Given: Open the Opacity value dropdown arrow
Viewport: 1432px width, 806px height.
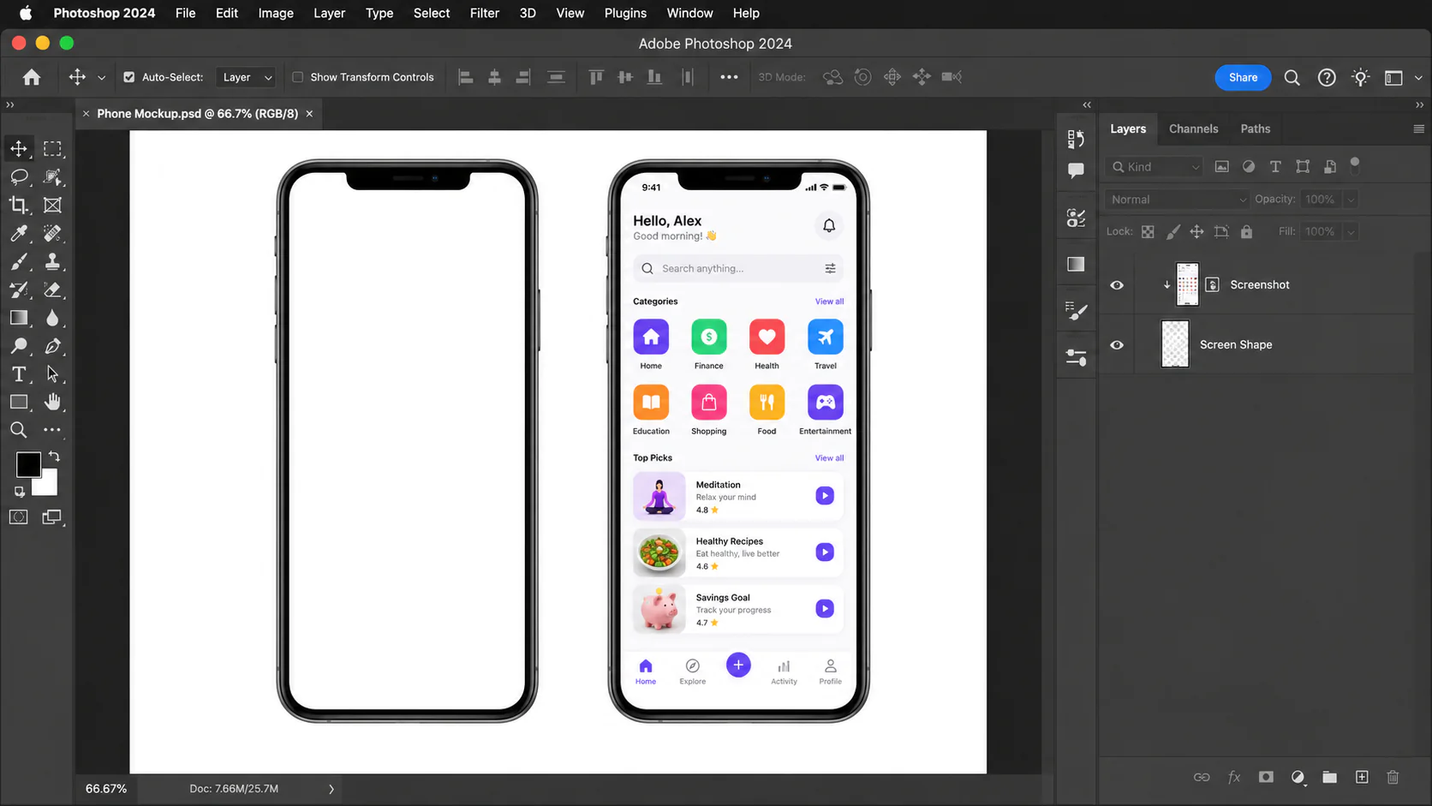Looking at the screenshot, I should tap(1351, 200).
